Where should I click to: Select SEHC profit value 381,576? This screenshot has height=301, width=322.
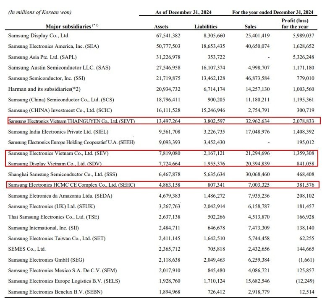coord(305,185)
